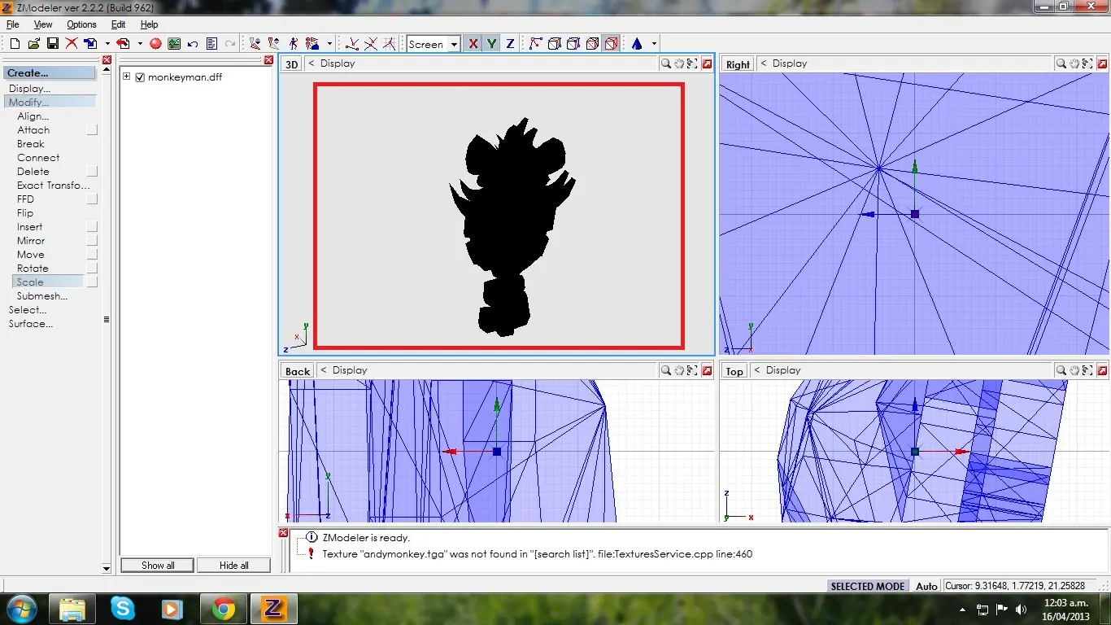Open the Edit menu
1111x625 pixels.
pyautogui.click(x=119, y=24)
